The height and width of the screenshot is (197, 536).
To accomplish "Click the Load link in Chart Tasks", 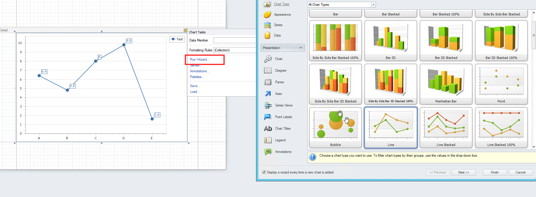I will click(195, 92).
